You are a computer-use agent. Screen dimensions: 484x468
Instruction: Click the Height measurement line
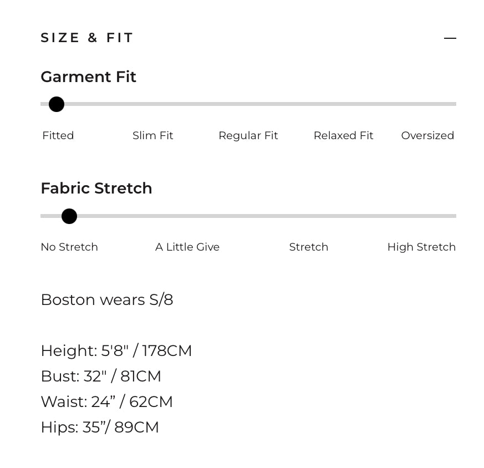pyautogui.click(x=116, y=351)
